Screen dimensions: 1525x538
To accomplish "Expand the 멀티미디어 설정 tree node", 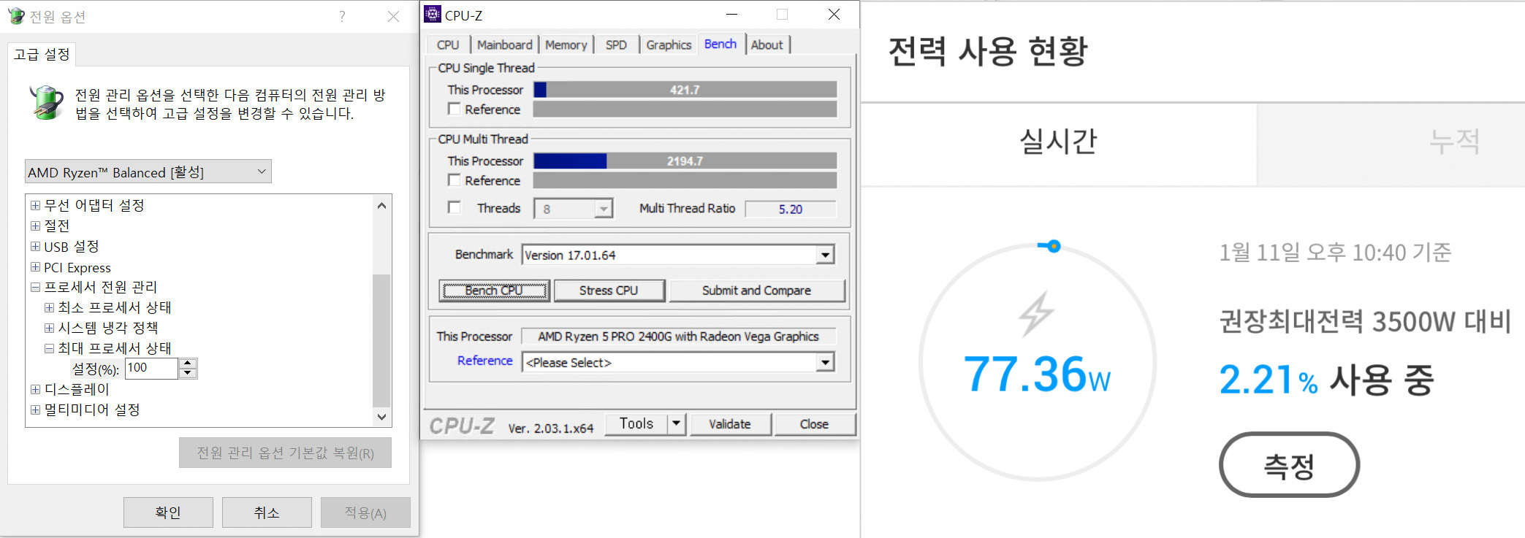I will pyautogui.click(x=35, y=410).
